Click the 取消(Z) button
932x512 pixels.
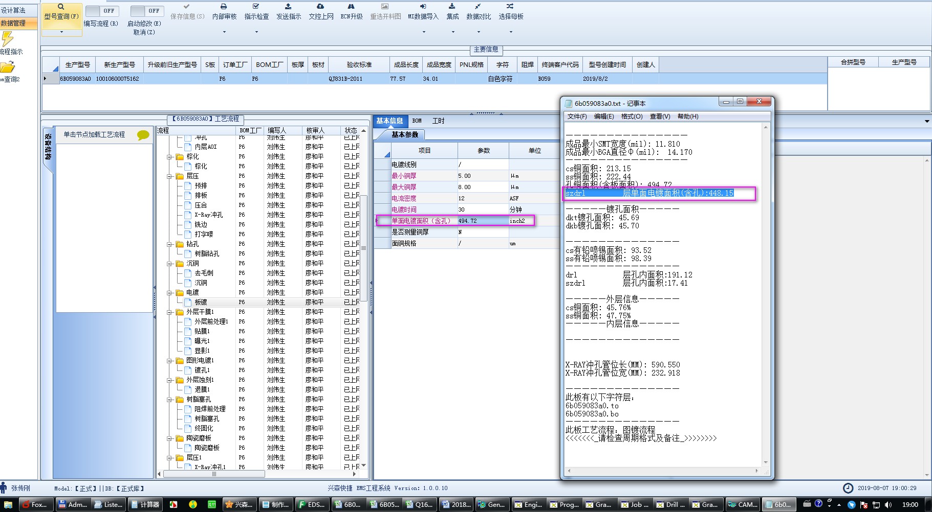pos(144,32)
